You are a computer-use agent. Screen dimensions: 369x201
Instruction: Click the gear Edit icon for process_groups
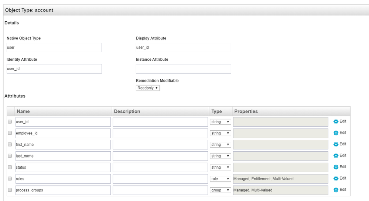336,190
